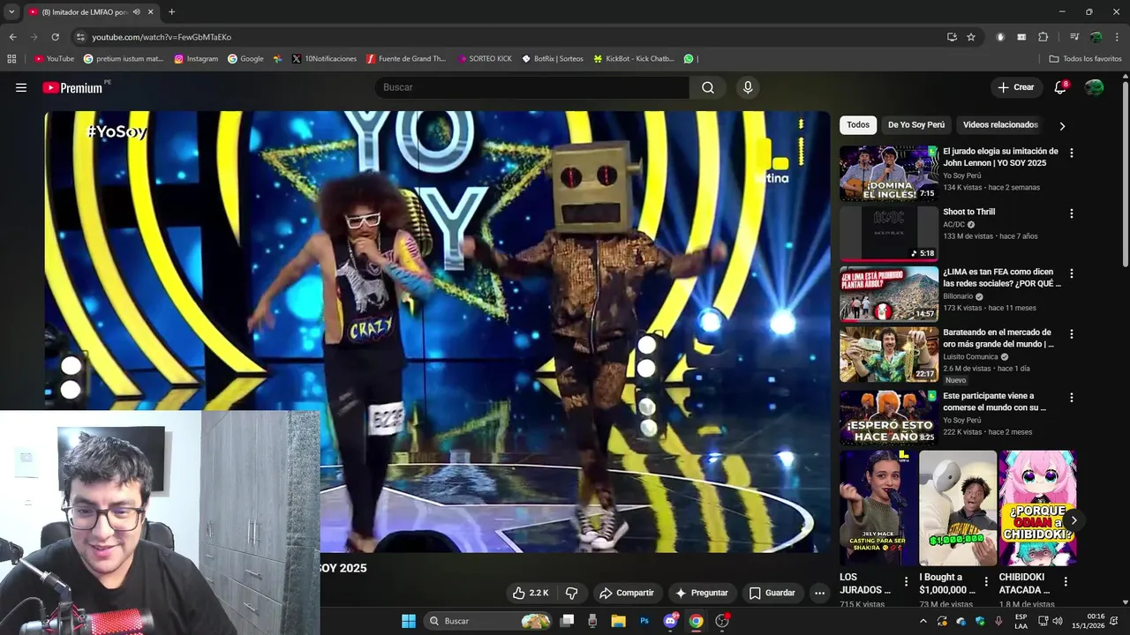The image size is (1130, 635).
Task: Open the WhatsApp bookmark icon
Action: coord(689,59)
